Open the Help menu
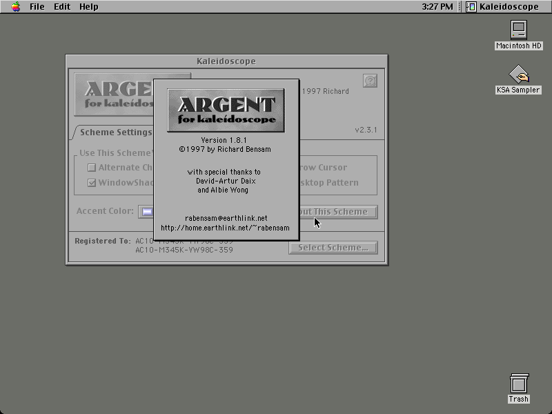Screen dimensions: 552x414 (x=89, y=7)
